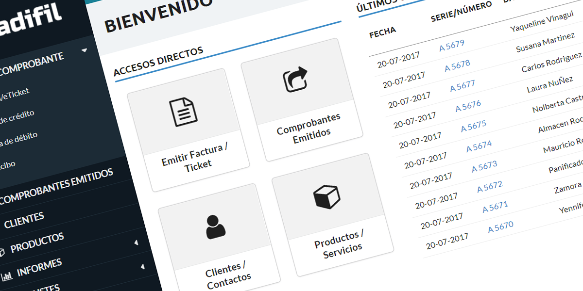The width and height of the screenshot is (583, 291).
Task: Open invoice link A 5672
Action: [490, 187]
